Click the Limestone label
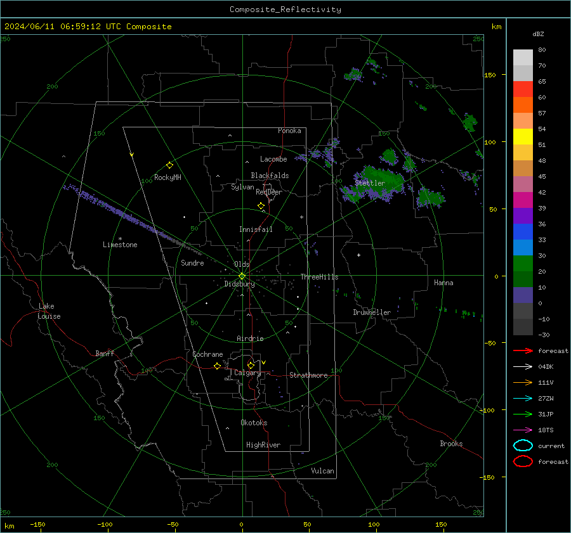This screenshot has width=571, height=533. point(120,245)
